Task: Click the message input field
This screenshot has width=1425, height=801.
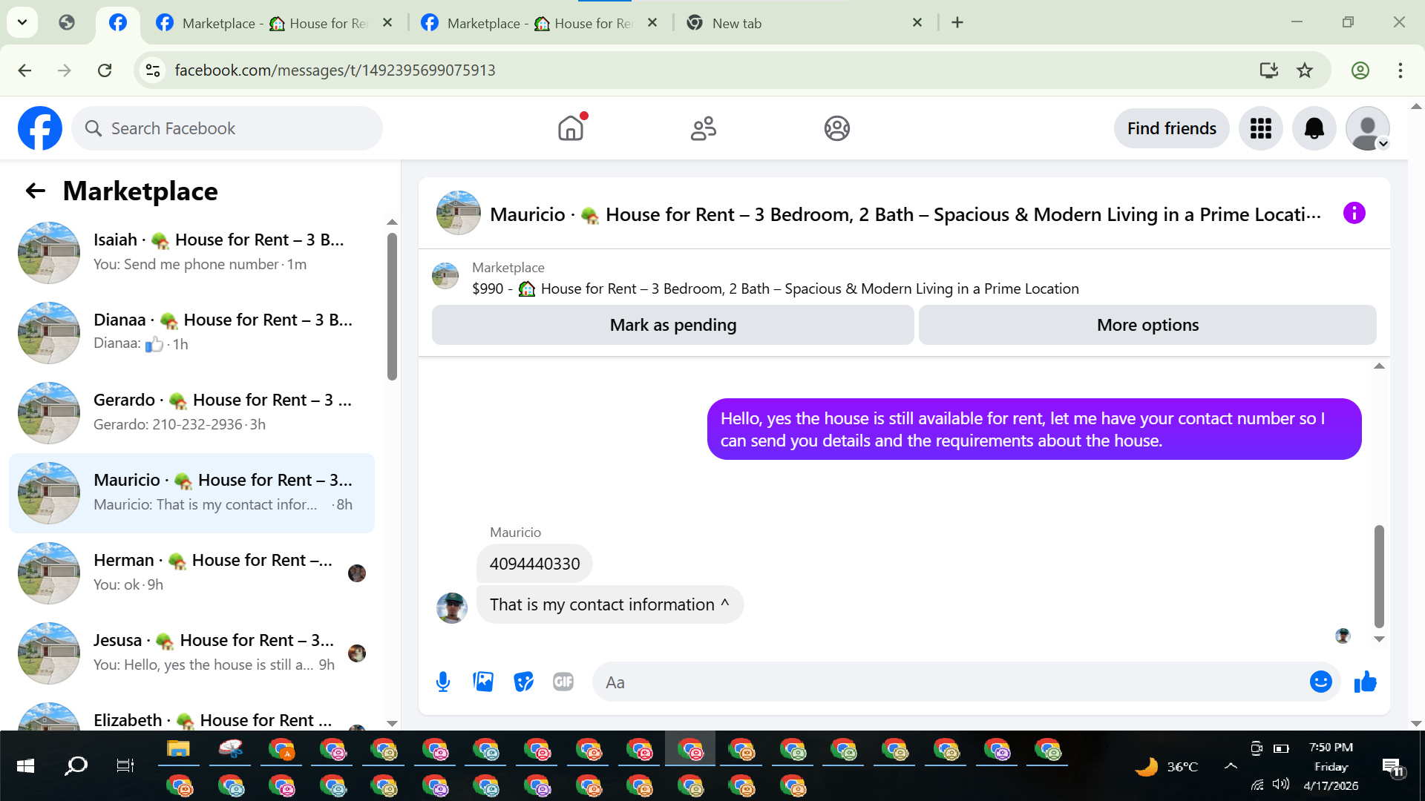Action: click(x=950, y=682)
